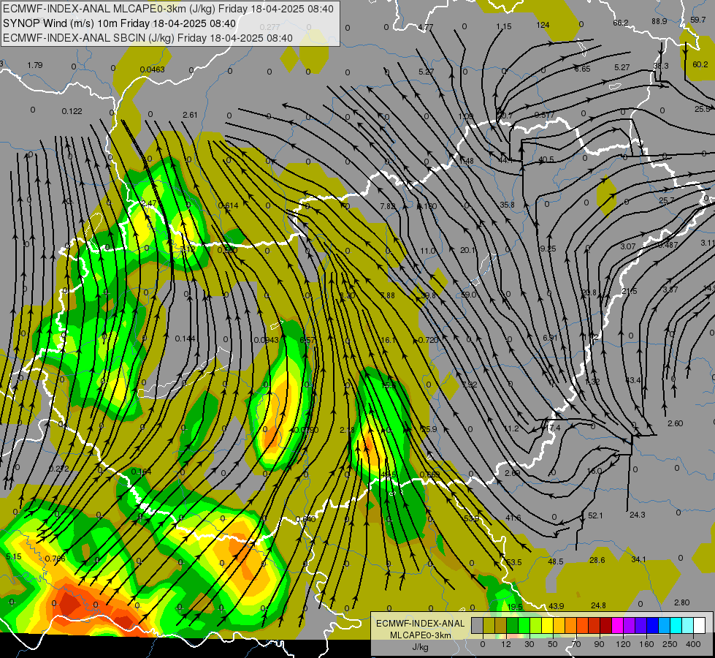
Task: Select the map value 60.2
Action: coord(700,64)
